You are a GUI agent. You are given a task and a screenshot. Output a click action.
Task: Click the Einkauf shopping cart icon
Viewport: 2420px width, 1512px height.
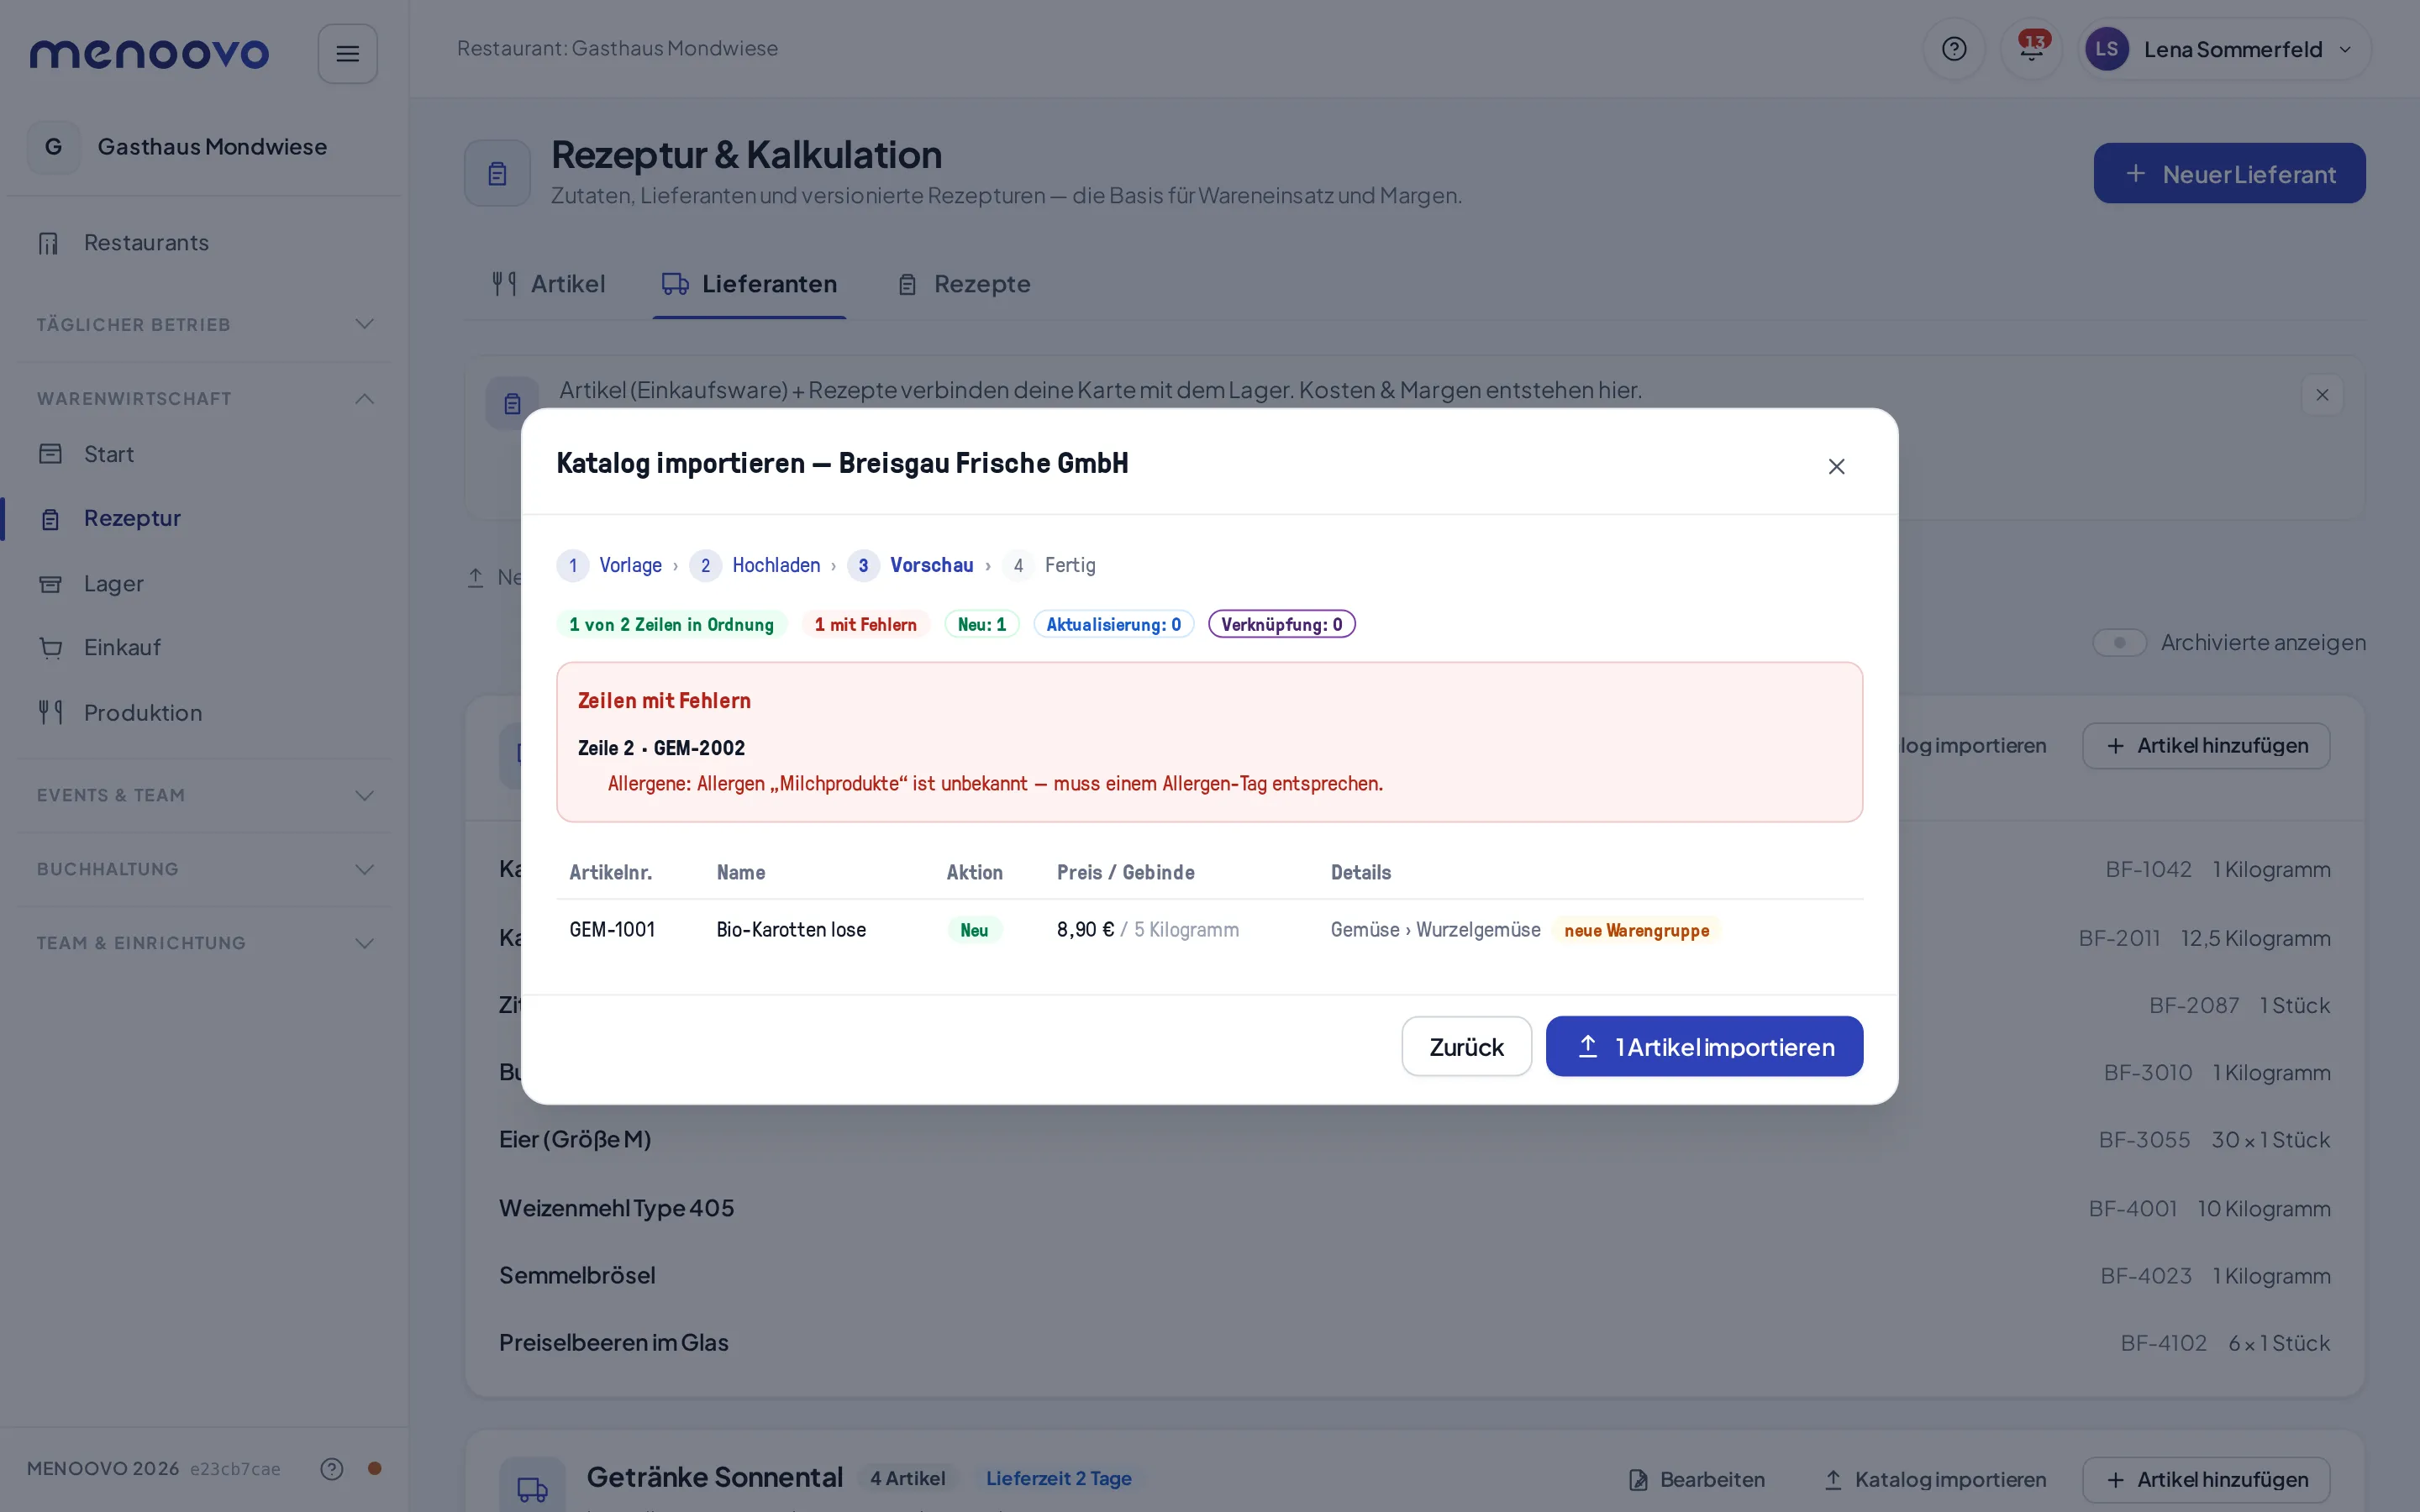click(50, 648)
